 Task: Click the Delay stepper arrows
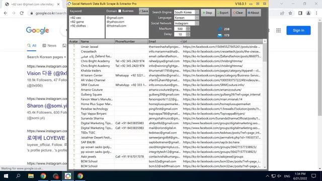tap(188, 34)
